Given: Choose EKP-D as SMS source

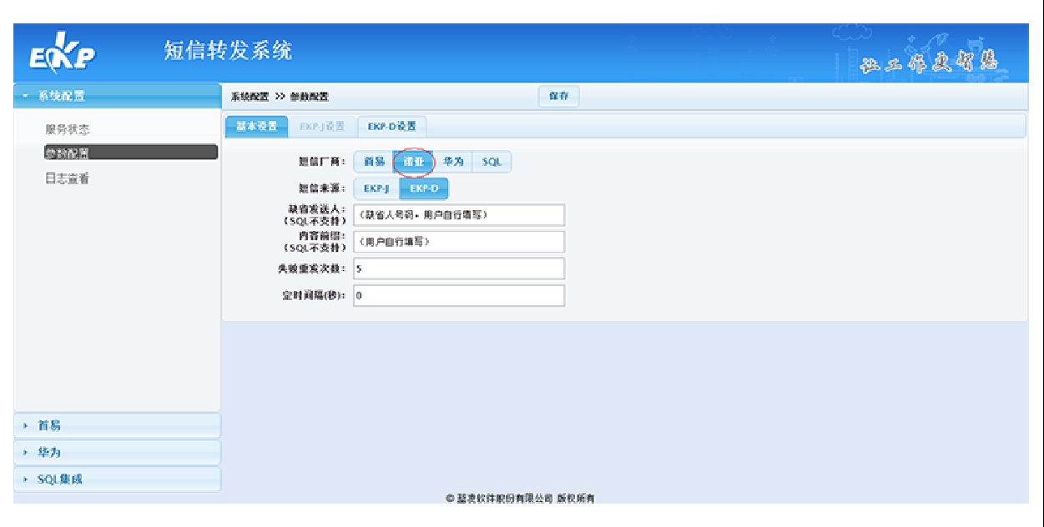Looking at the screenshot, I should pyautogui.click(x=424, y=188).
